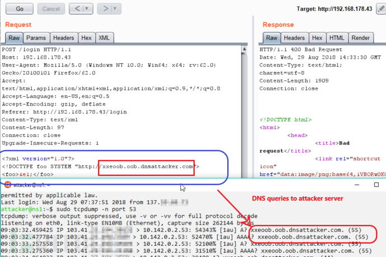Go back with the previous-request arrow button
This screenshot has width=386, height=257.
tap(77, 9)
